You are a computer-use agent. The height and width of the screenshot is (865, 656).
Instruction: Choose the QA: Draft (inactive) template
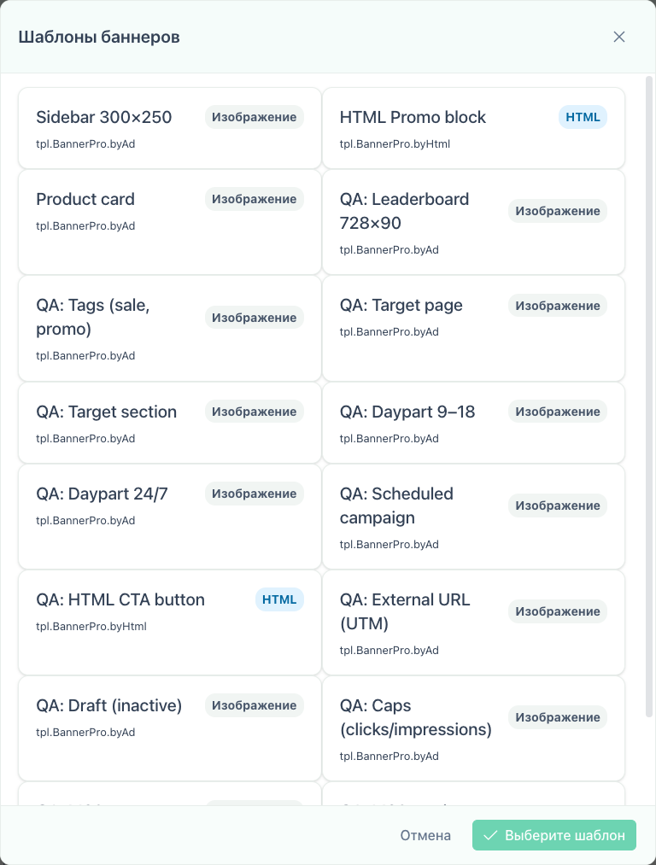tap(170, 728)
